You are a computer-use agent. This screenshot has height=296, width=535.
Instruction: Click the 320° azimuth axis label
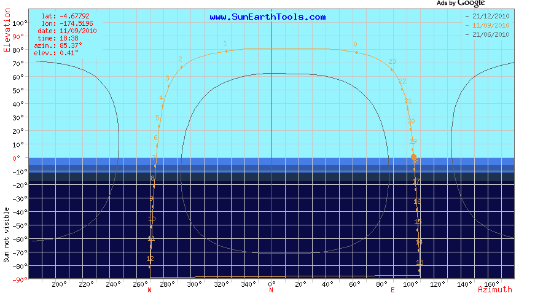pyautogui.click(x=222, y=284)
